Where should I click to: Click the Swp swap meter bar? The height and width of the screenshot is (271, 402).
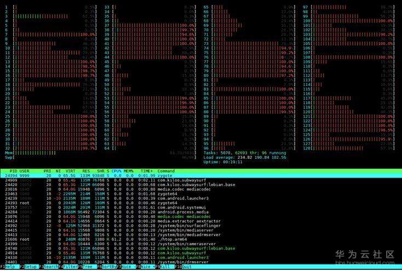pyautogui.click(x=100, y=158)
